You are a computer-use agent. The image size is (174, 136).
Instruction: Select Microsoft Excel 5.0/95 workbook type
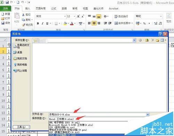point(71,125)
